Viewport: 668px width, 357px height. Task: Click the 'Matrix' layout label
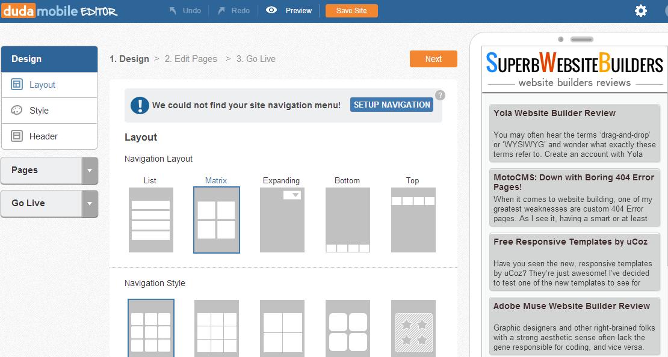pos(216,180)
